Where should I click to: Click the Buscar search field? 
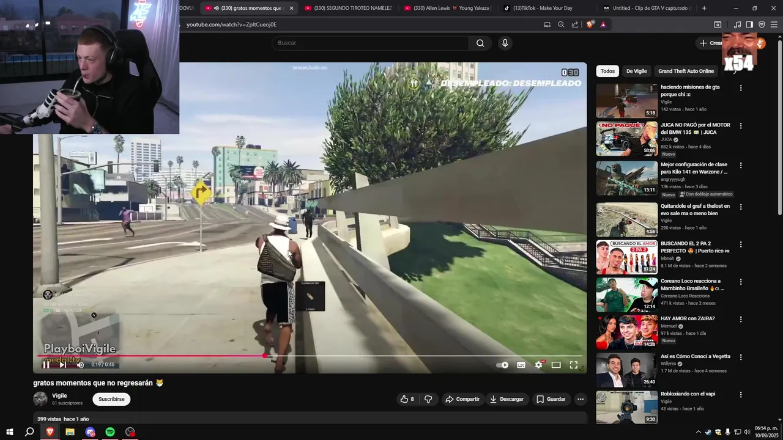click(x=370, y=43)
